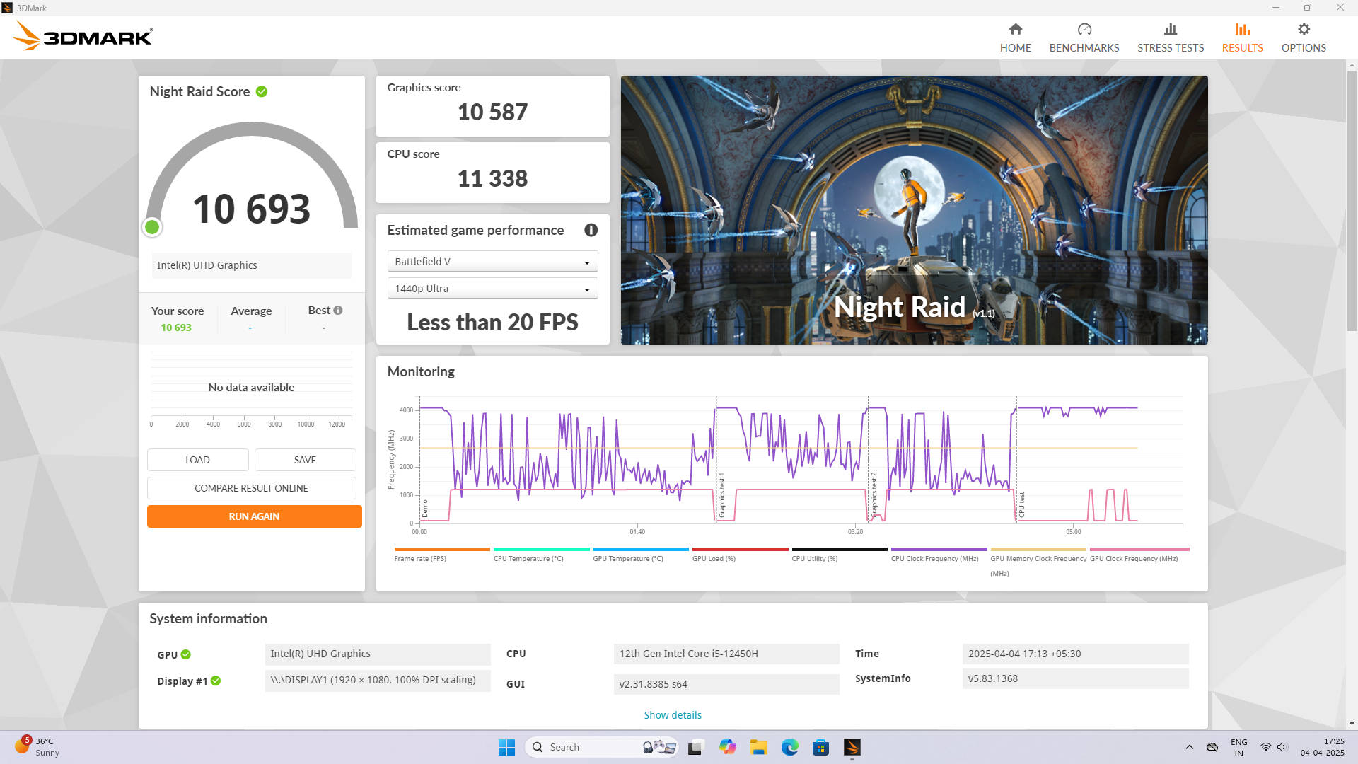
Task: Click COMPARE RESULT ONLINE button
Action: point(251,488)
